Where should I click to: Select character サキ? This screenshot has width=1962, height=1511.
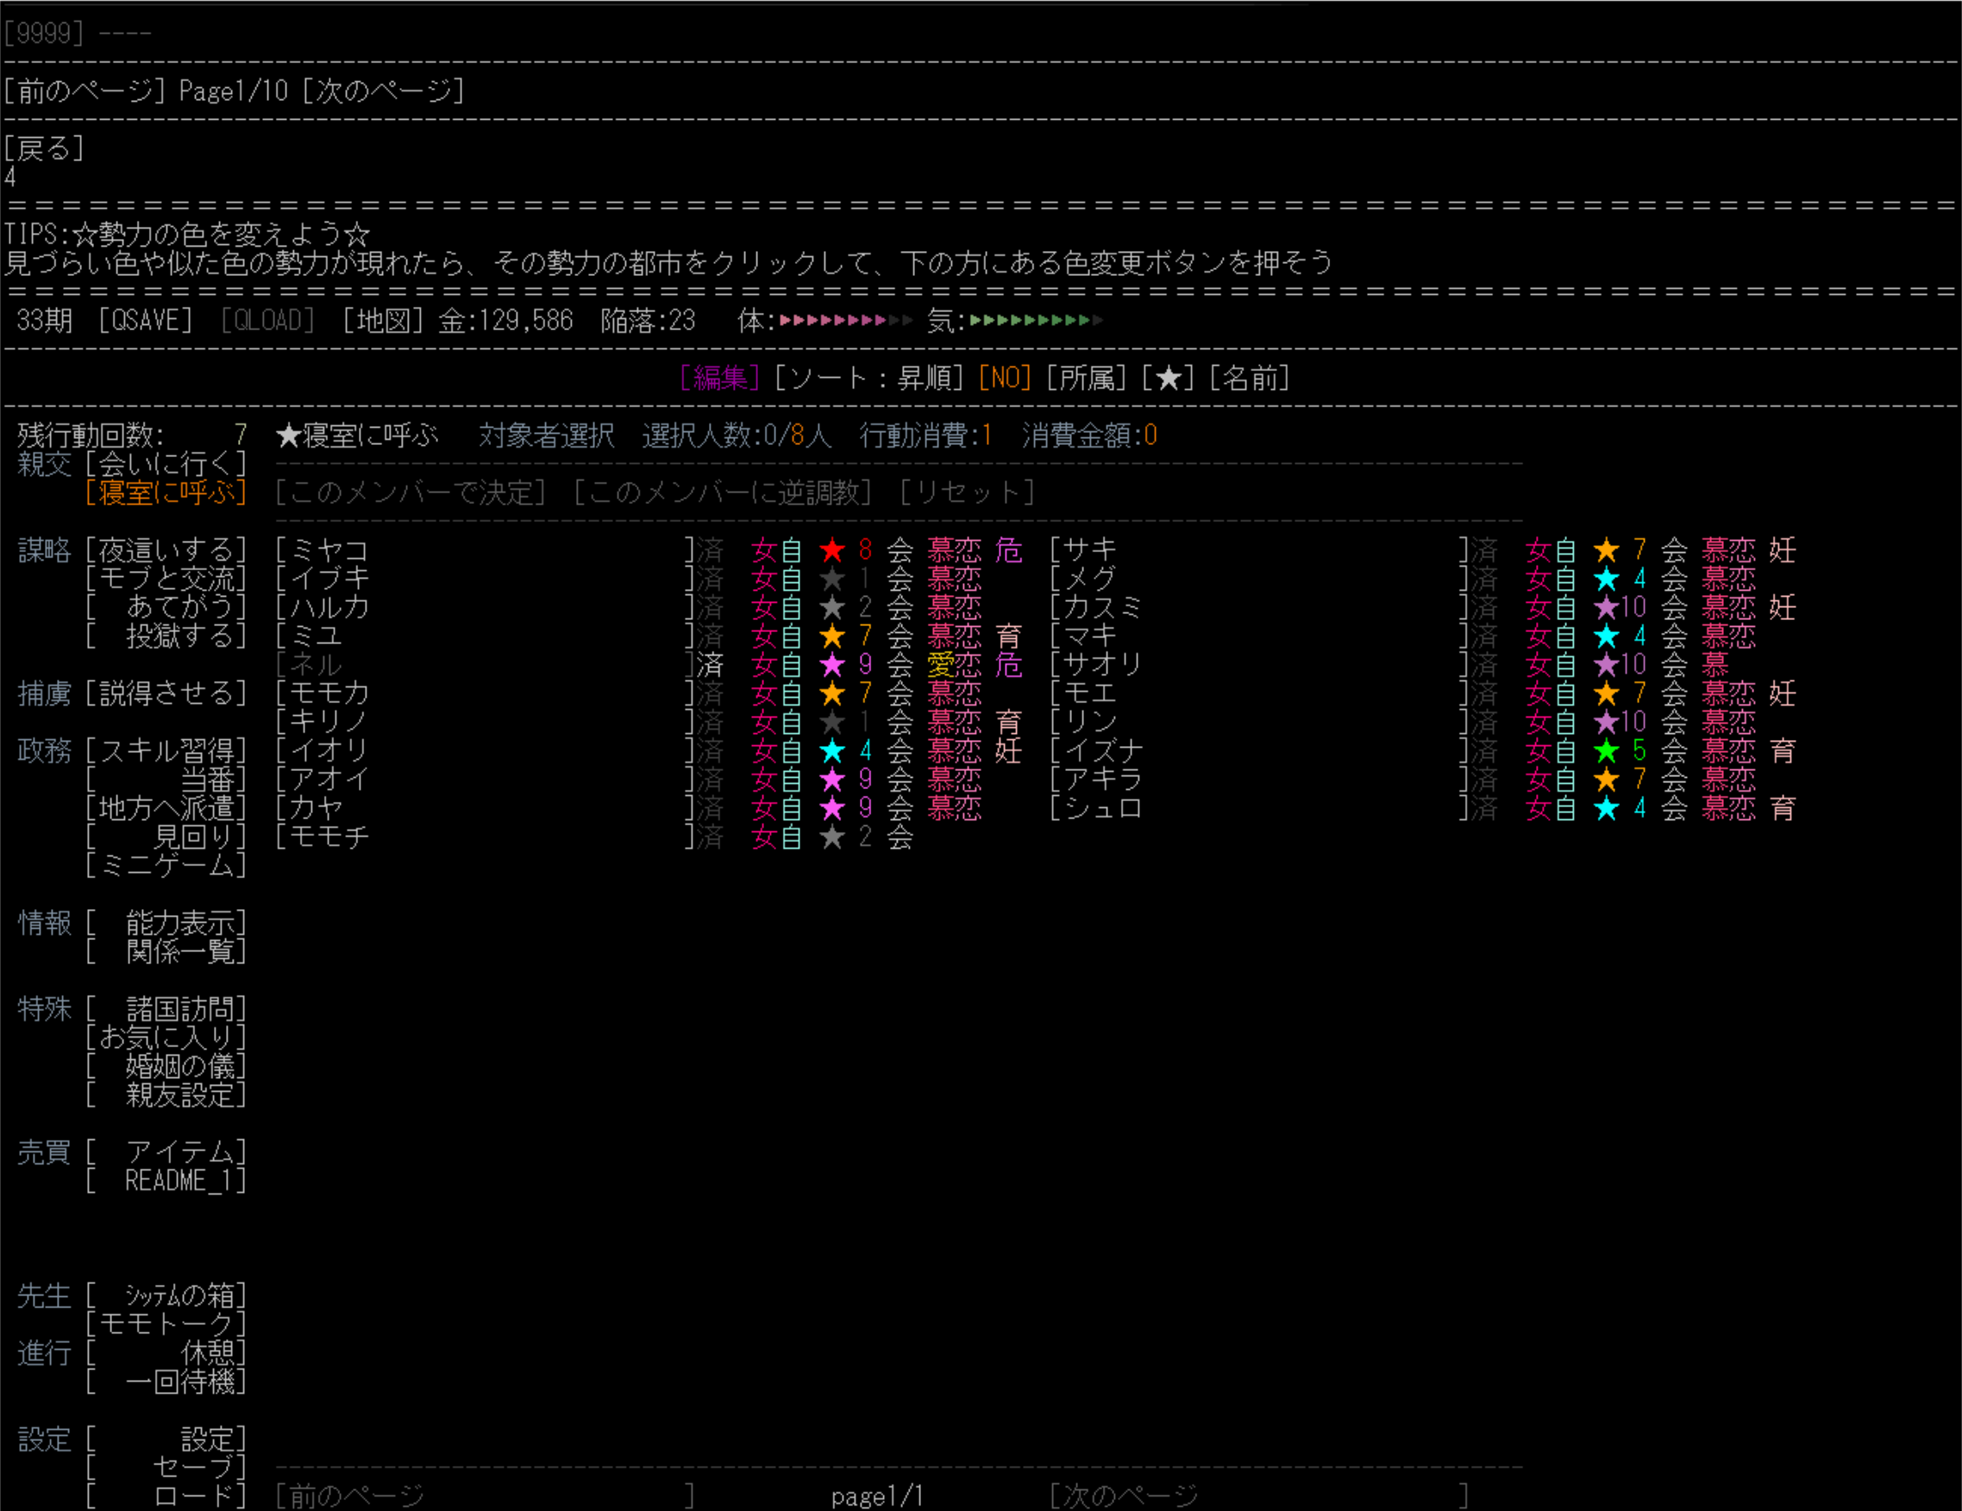(x=1259, y=549)
